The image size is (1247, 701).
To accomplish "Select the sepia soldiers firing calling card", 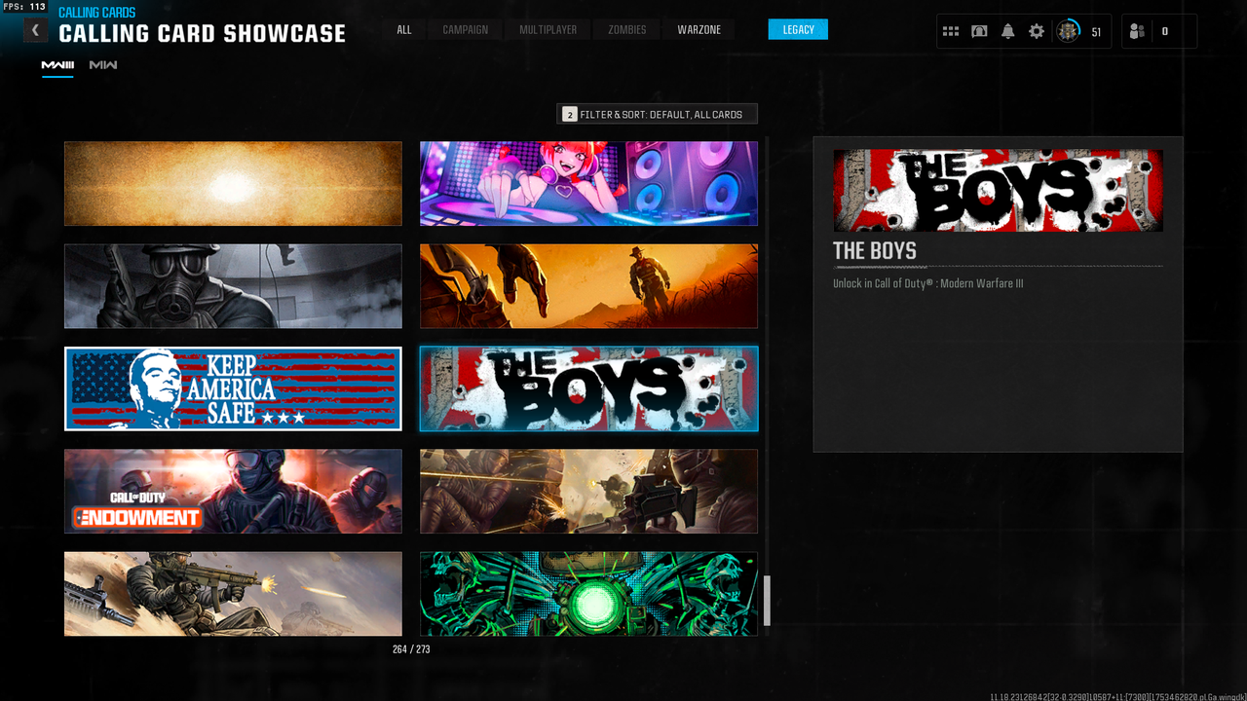I will [x=588, y=492].
